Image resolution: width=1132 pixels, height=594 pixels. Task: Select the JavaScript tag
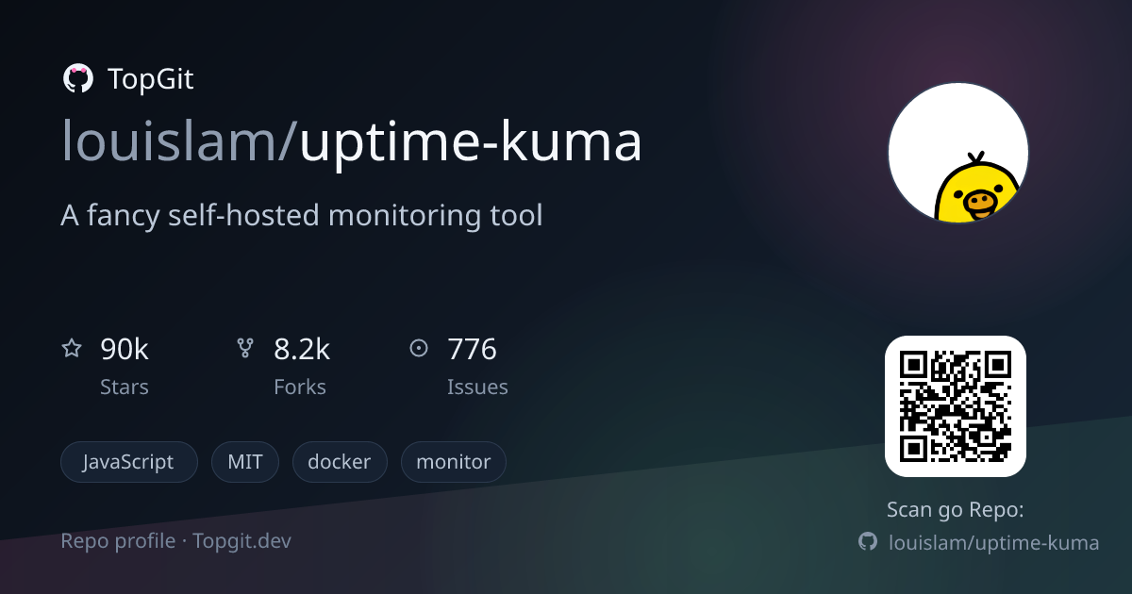click(129, 462)
